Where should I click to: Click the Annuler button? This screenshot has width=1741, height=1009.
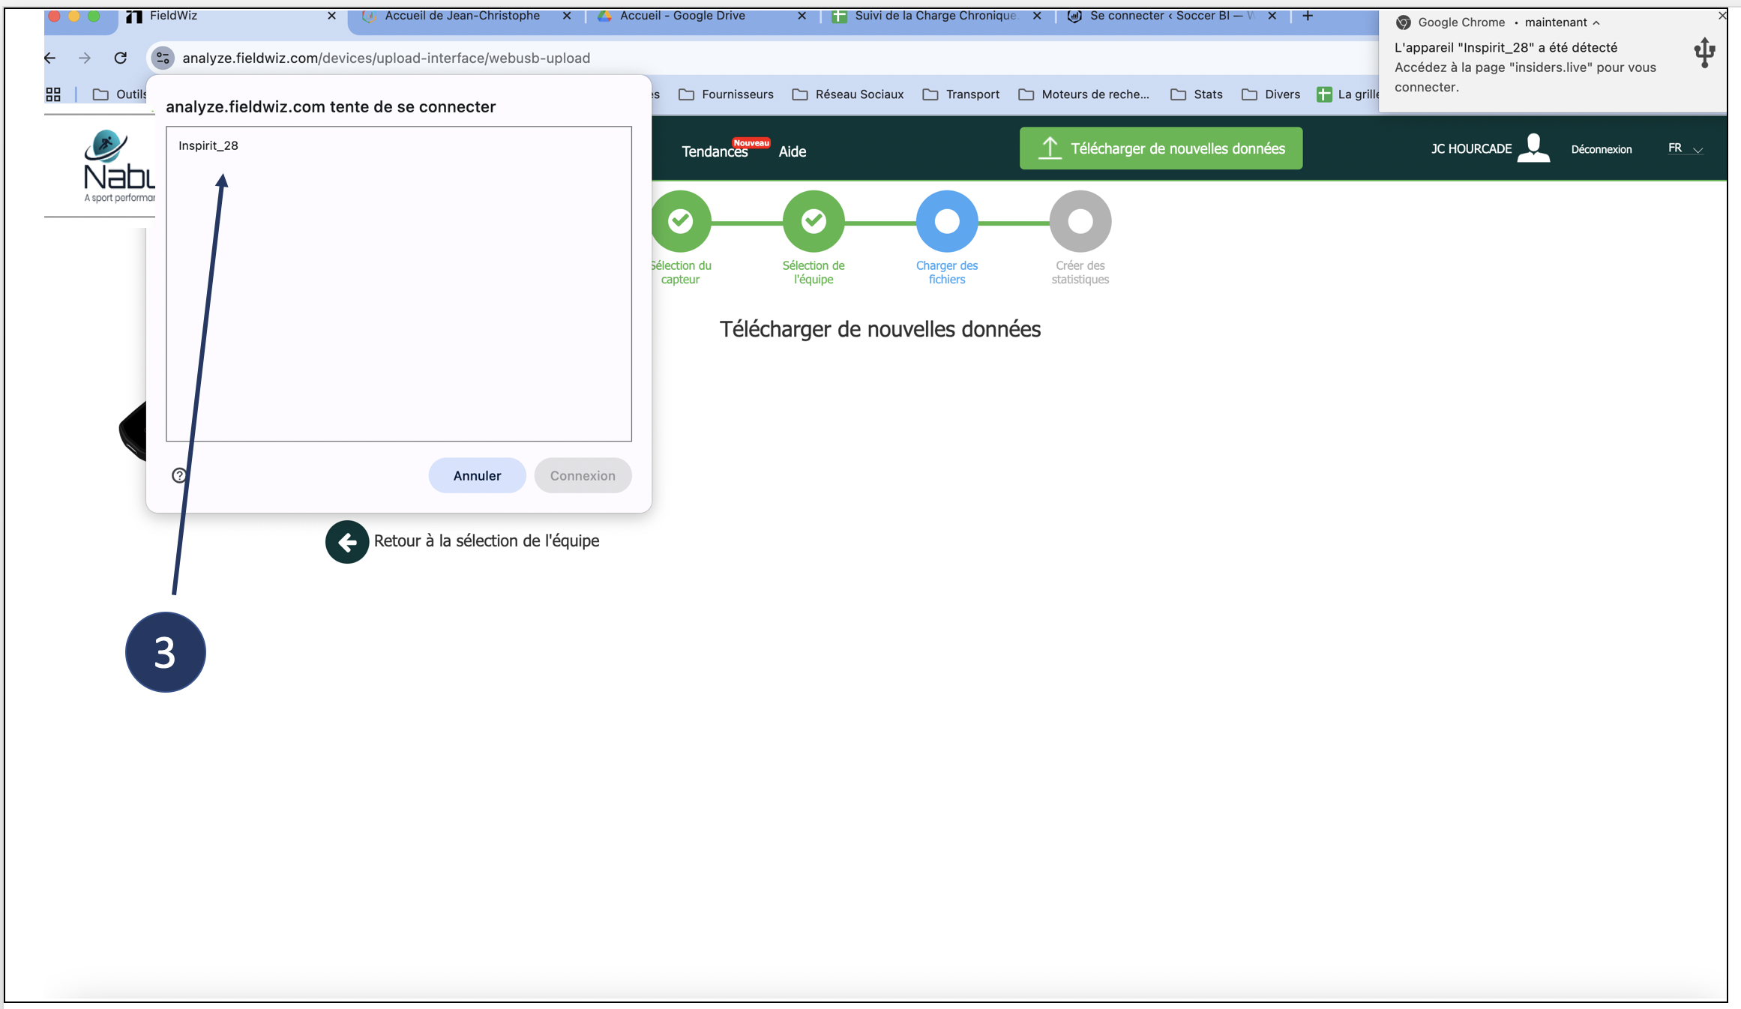[477, 475]
